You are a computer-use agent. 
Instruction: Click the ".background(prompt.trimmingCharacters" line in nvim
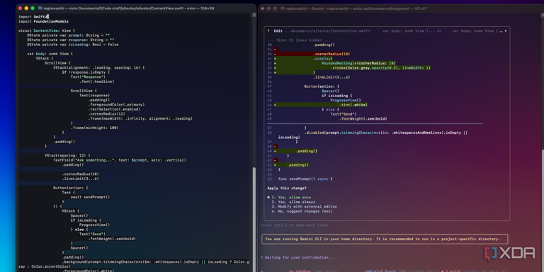tap(155, 261)
